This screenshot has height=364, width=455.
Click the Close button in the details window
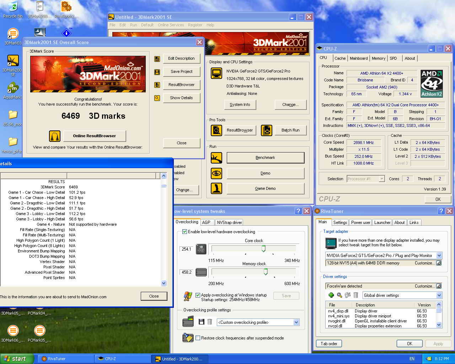pos(154,296)
